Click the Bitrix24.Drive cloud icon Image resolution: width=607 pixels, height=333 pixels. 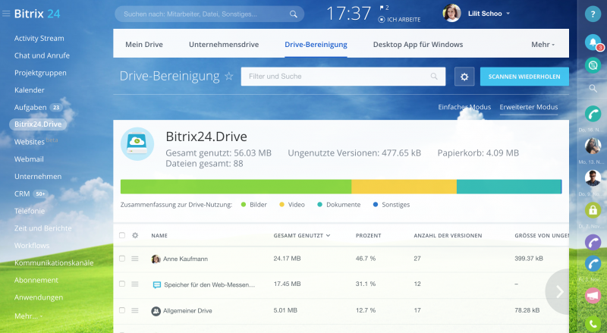[137, 143]
